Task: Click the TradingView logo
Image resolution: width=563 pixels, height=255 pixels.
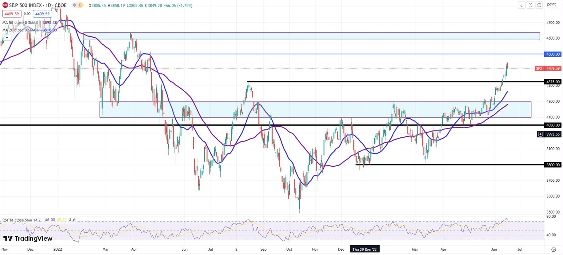Action: point(22,239)
